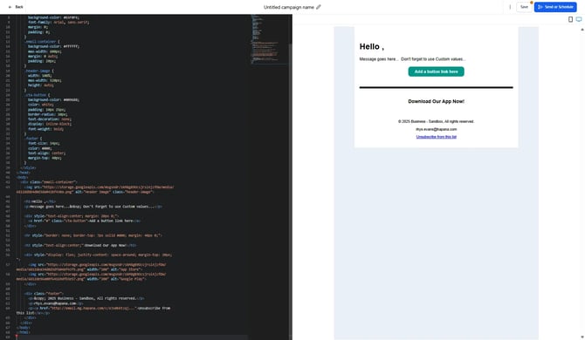Place cursor in 'Download Our App Now' code line

pyautogui.click(x=80, y=245)
